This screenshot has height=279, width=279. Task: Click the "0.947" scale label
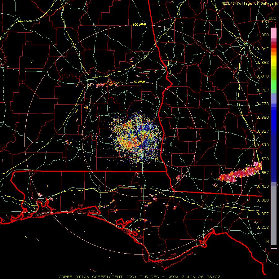pyautogui.click(x=263, y=49)
